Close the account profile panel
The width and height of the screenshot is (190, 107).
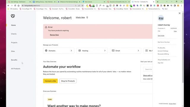[180, 13]
